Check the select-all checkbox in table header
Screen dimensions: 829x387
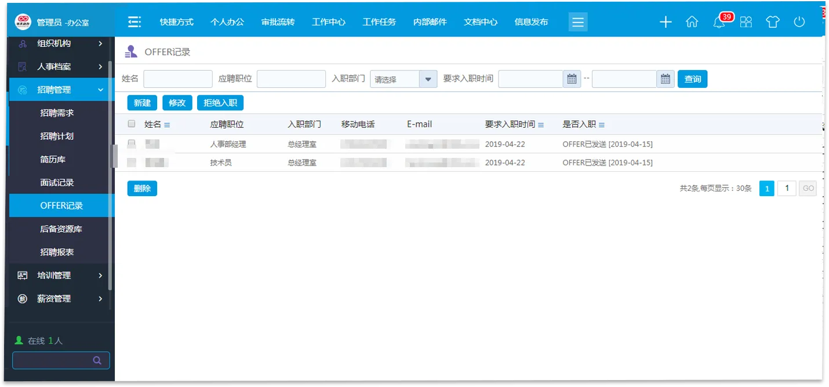pos(132,124)
